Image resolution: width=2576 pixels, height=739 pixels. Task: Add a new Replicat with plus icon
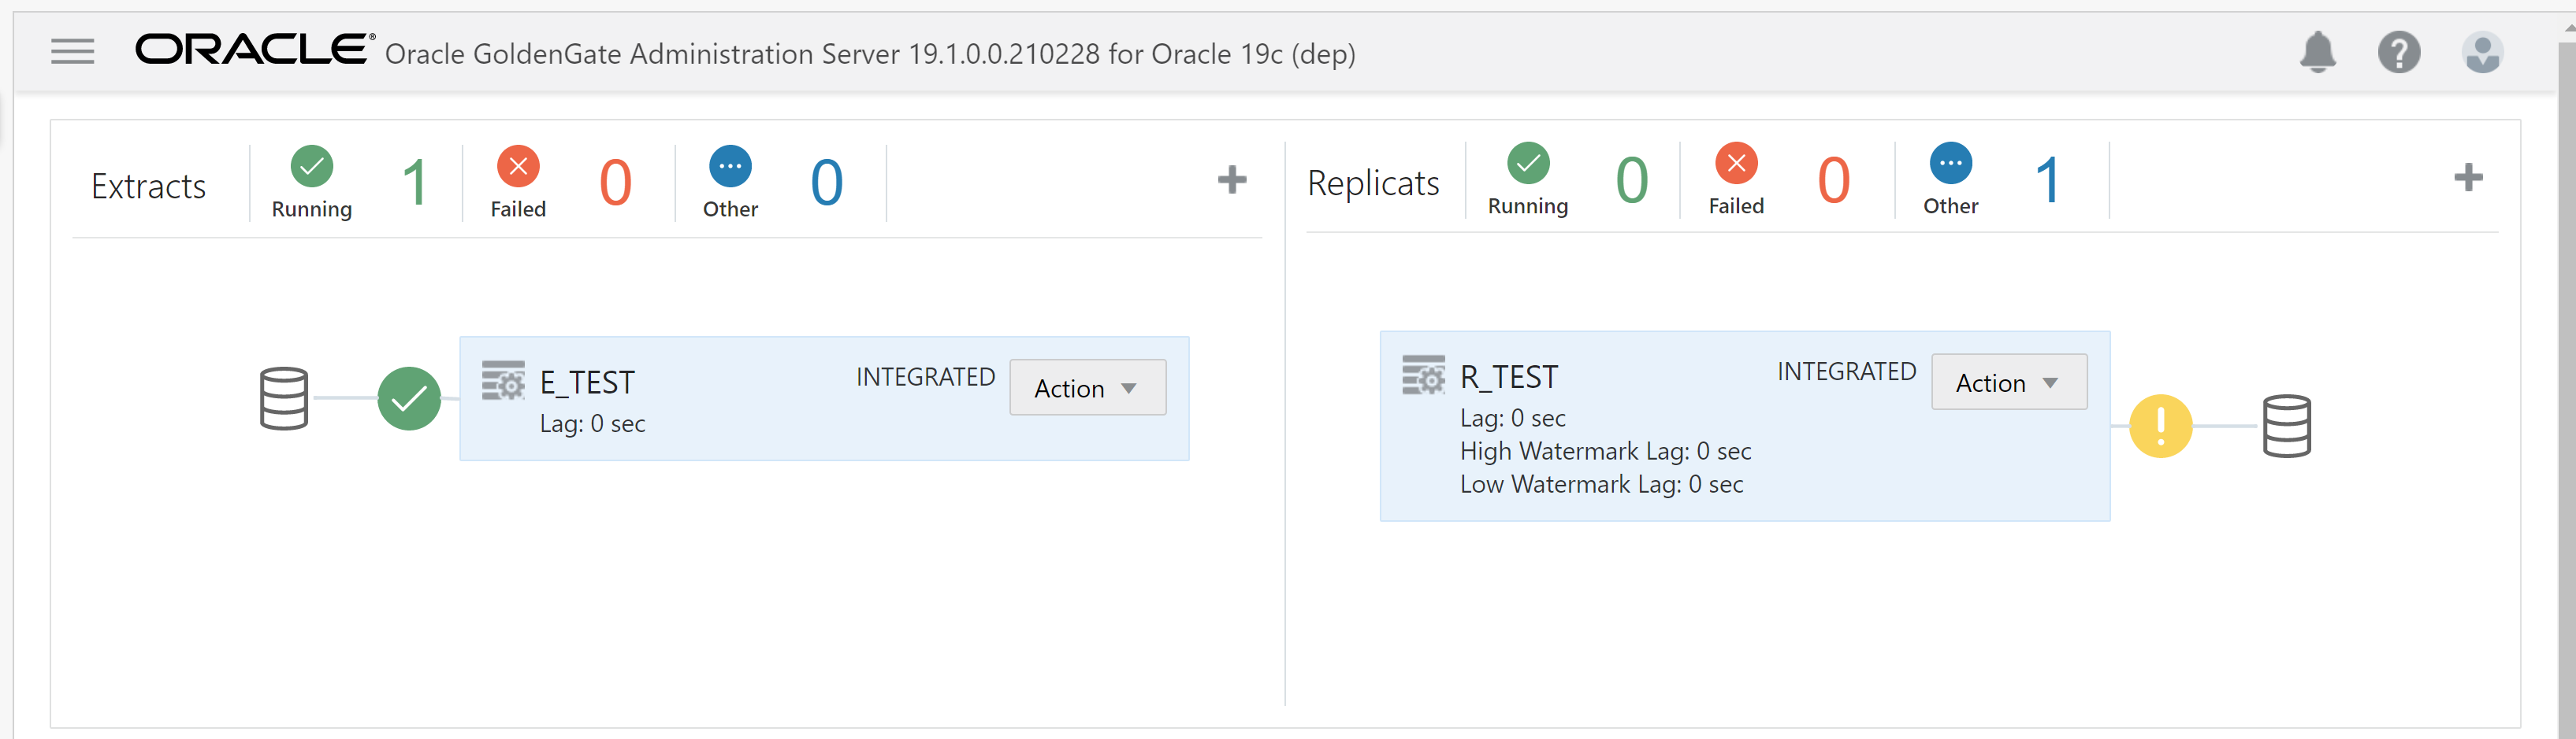tap(2468, 178)
